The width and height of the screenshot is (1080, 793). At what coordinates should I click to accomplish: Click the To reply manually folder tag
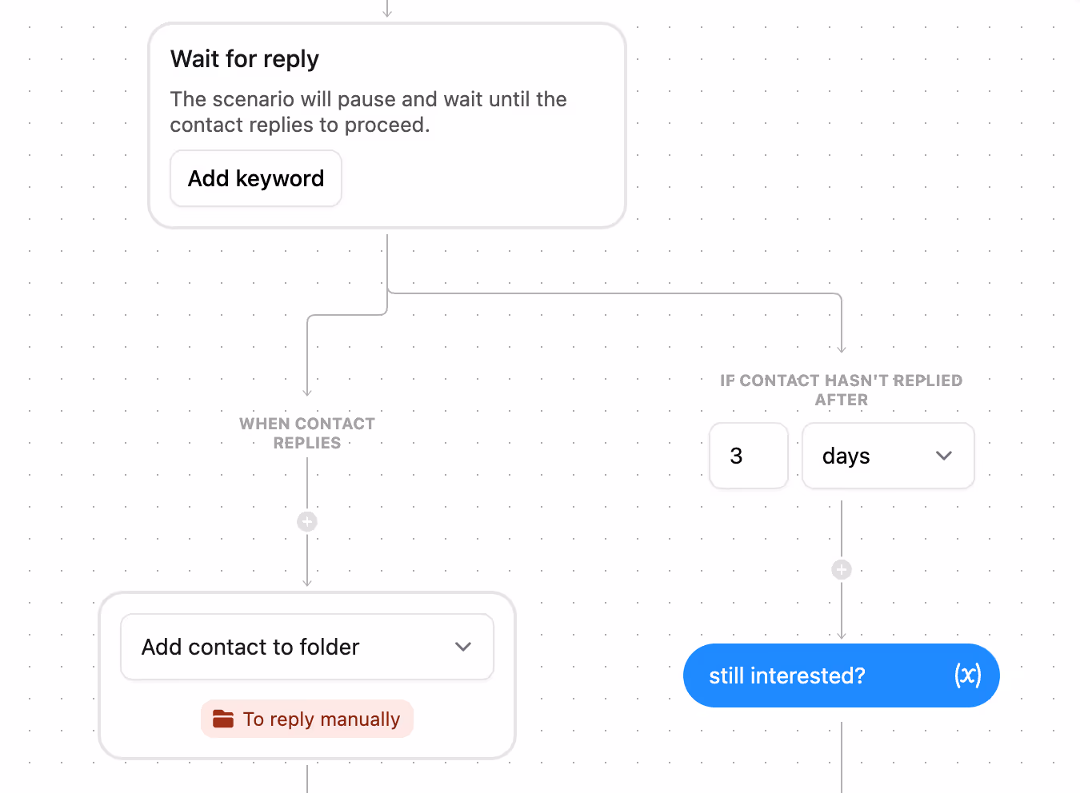click(307, 719)
